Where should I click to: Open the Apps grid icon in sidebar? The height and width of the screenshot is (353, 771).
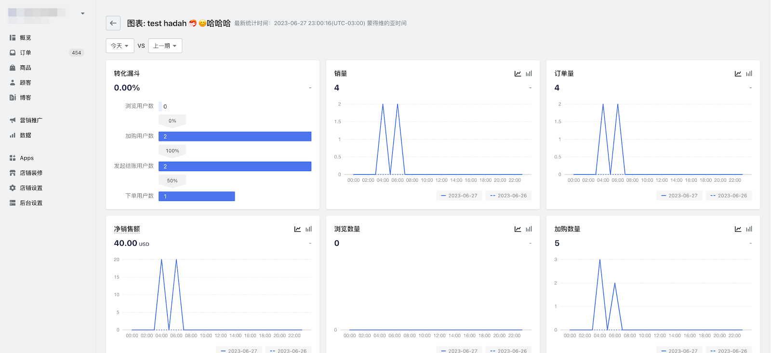(13, 158)
